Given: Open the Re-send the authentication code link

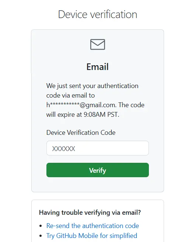Looking at the screenshot, I should pos(92,226).
